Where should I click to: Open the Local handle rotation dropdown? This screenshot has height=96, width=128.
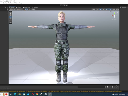pyautogui.click(x=20, y=9)
